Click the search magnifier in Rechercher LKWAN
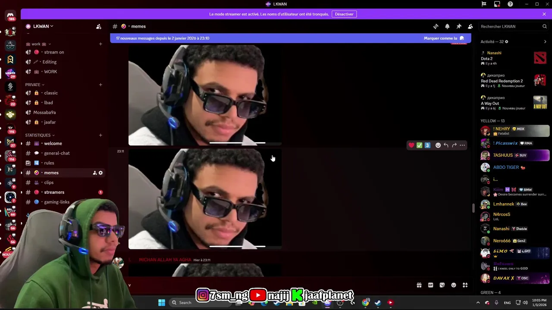This screenshot has height=310, width=552. pyautogui.click(x=545, y=26)
